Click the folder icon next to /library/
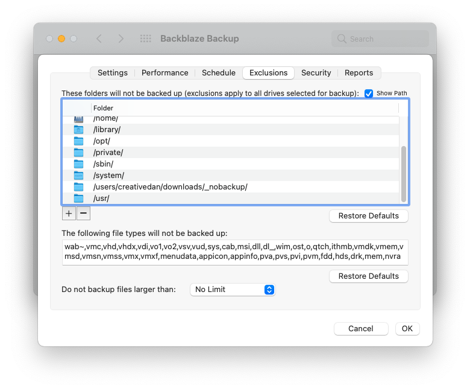The image size is (470, 391). pyautogui.click(x=78, y=130)
